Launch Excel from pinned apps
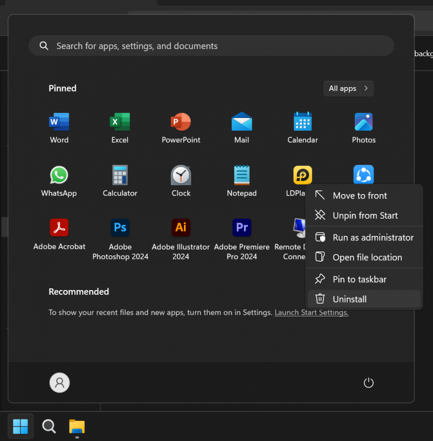This screenshot has height=441, width=433. [x=120, y=128]
